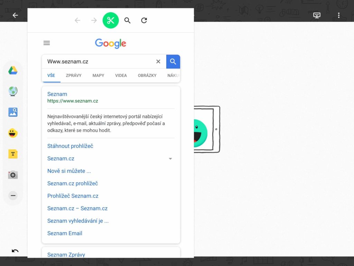The image size is (354, 266).
Task: Open Prohlížeč Seznam.cz link
Action: (x=73, y=196)
